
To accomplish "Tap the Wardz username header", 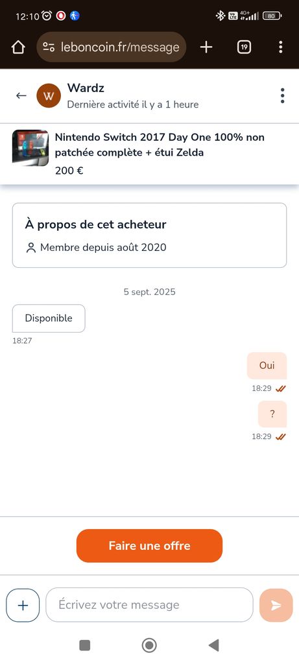I will [86, 88].
